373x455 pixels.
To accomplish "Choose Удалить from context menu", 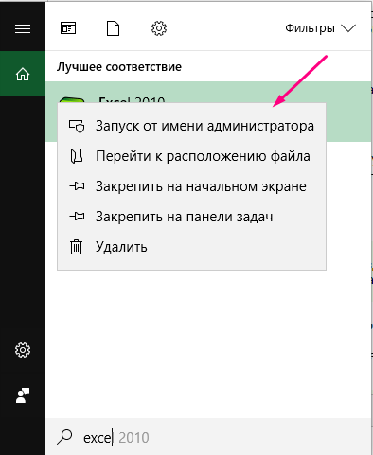I will pos(191,247).
